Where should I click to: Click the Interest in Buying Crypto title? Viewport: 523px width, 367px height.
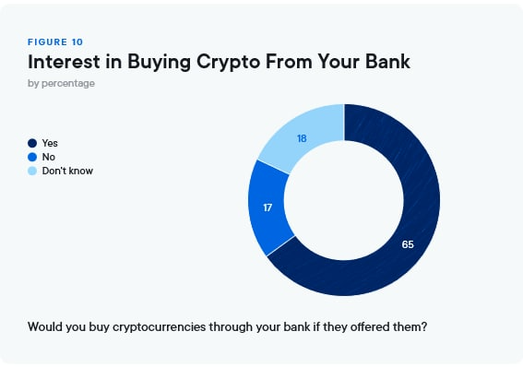pos(219,62)
